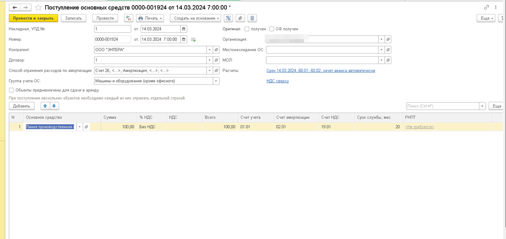506x239 pixels.
Task: Expand the Местонахождение ОС dropdown list
Action: point(382,50)
